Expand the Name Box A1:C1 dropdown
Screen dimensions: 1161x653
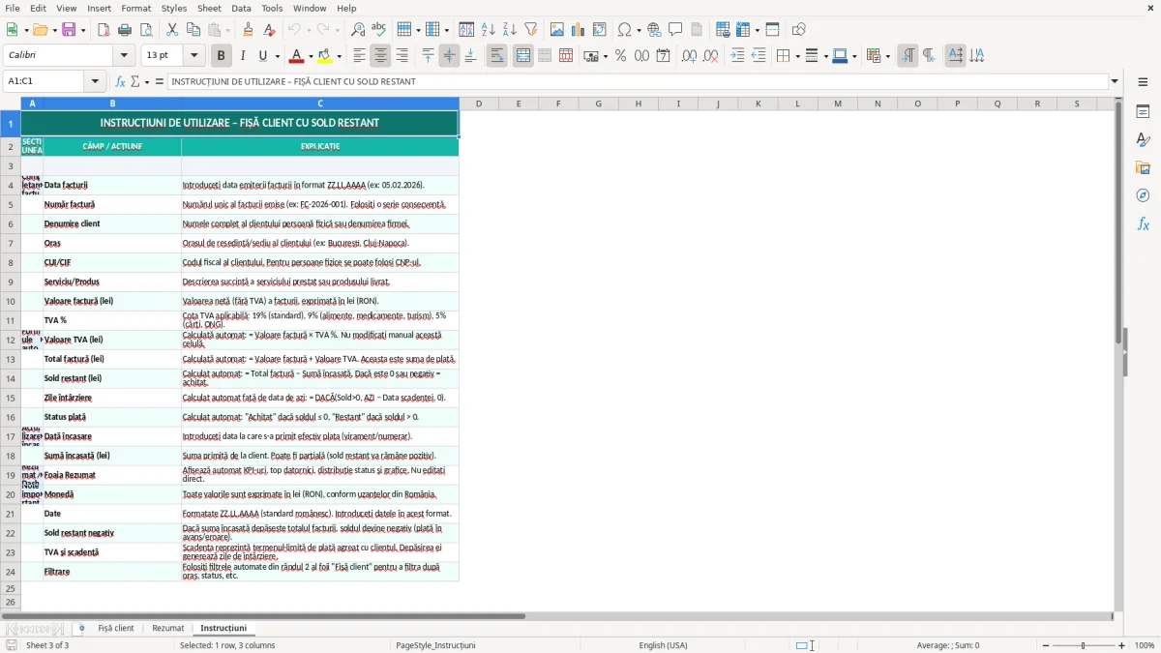[95, 82]
